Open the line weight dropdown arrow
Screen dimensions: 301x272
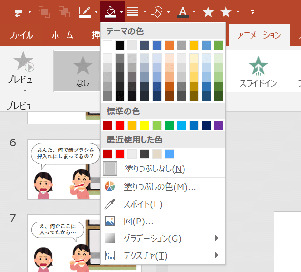pyautogui.click(x=145, y=12)
